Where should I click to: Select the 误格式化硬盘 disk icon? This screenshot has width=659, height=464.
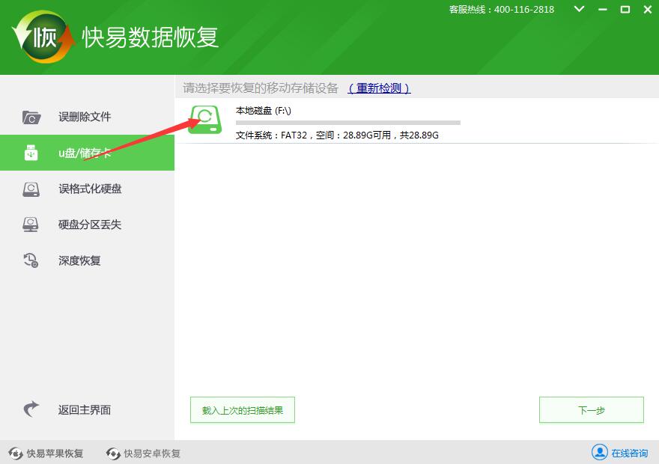click(x=31, y=189)
